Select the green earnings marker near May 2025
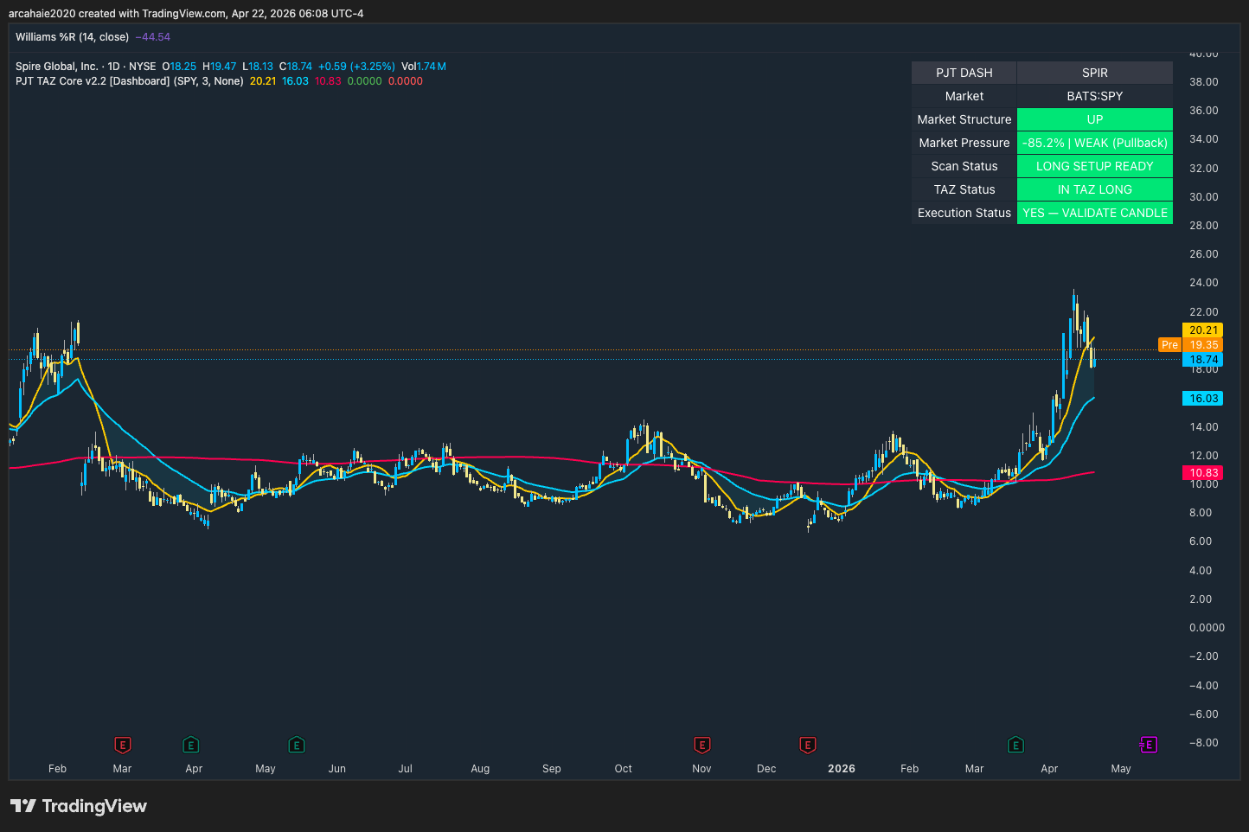Image resolution: width=1249 pixels, height=832 pixels. coord(297,745)
